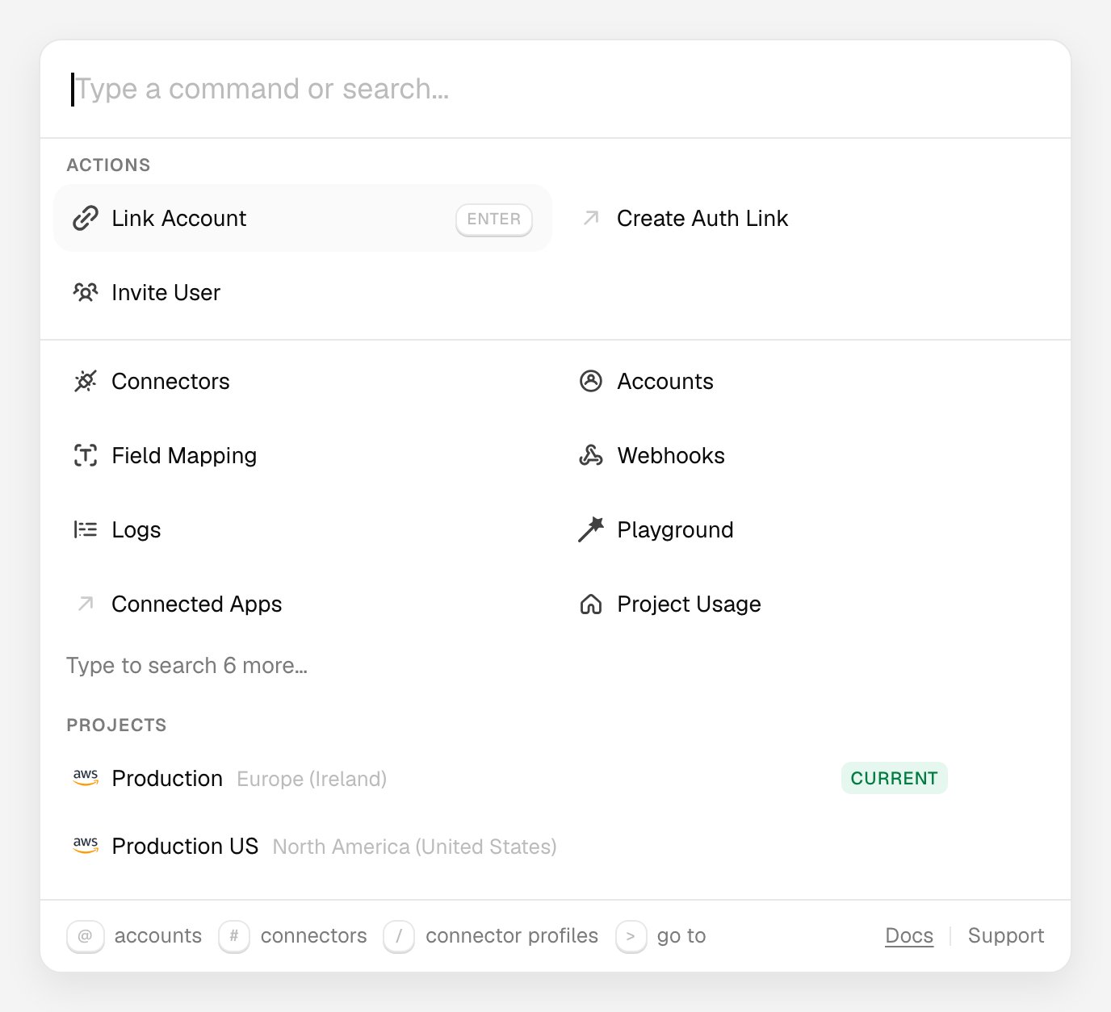The height and width of the screenshot is (1012, 1111).
Task: Click the / shortcut key icon
Action: pos(399,936)
